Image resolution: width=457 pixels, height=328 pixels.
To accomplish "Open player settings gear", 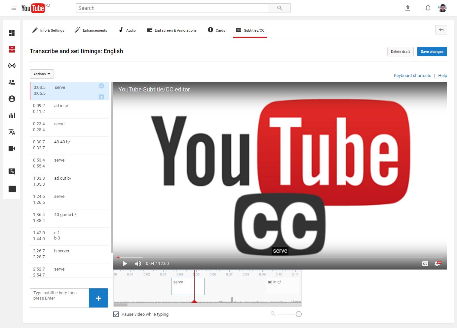I will 438,264.
